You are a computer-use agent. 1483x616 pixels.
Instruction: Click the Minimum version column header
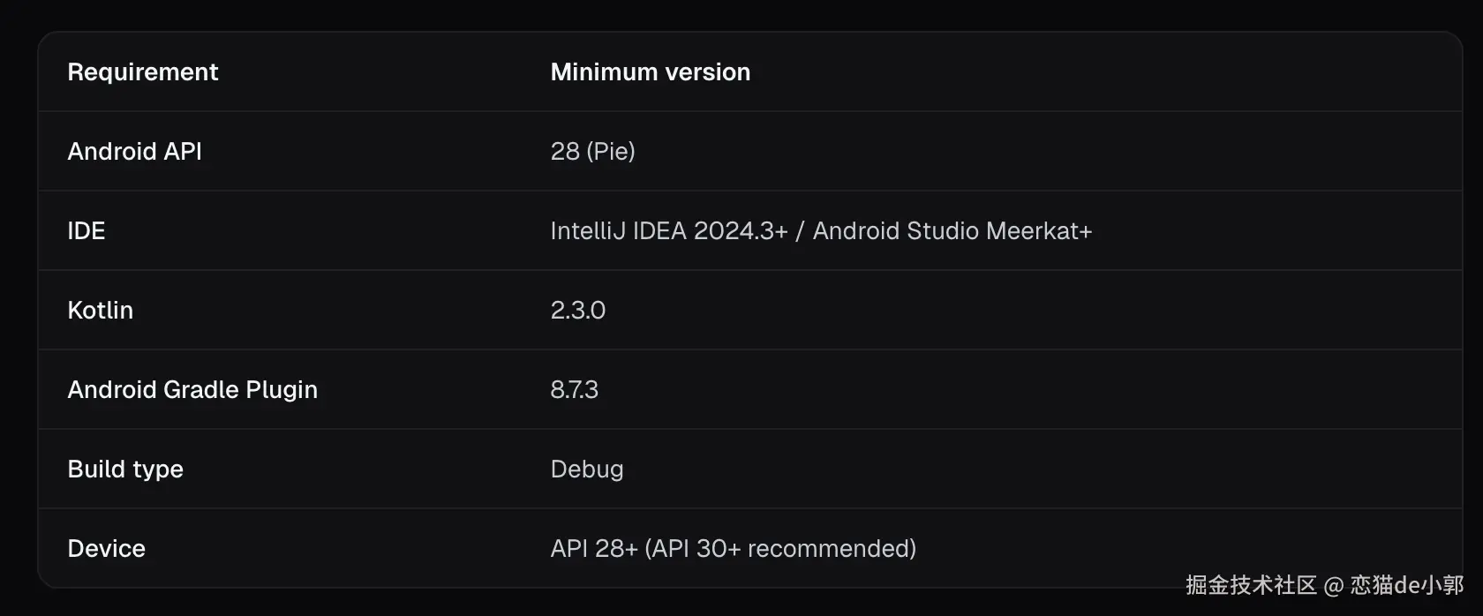[650, 71]
